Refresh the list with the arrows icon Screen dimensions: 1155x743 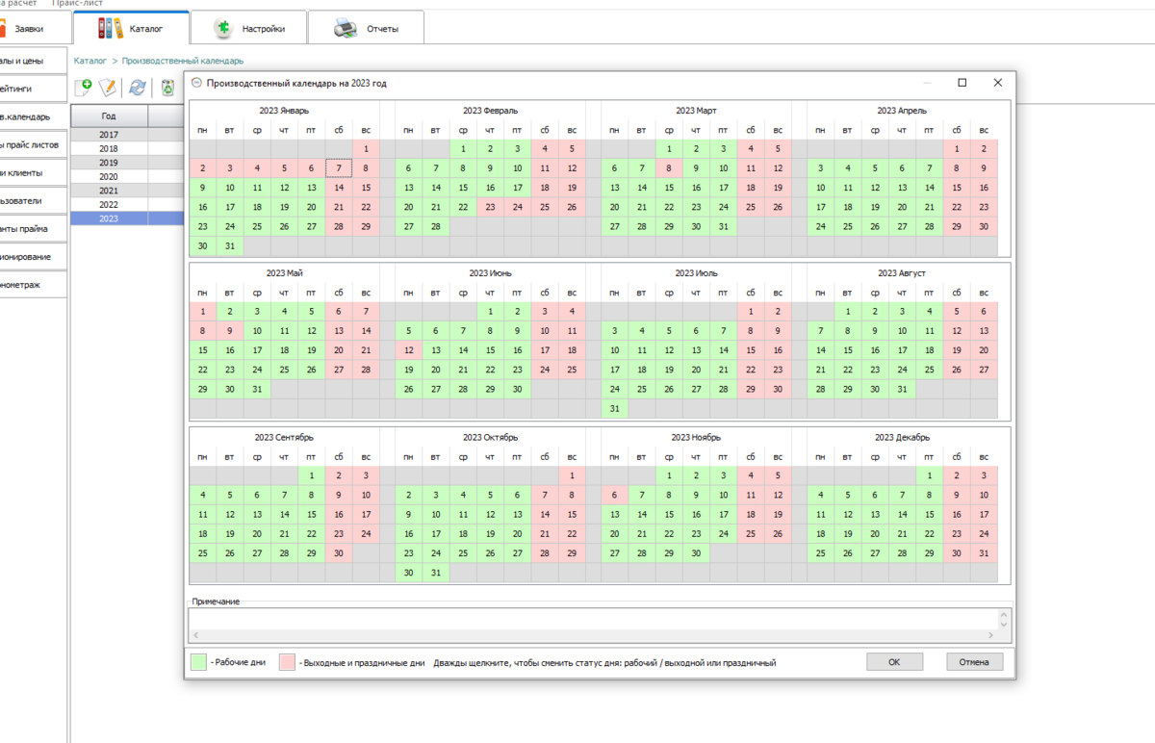(x=138, y=88)
